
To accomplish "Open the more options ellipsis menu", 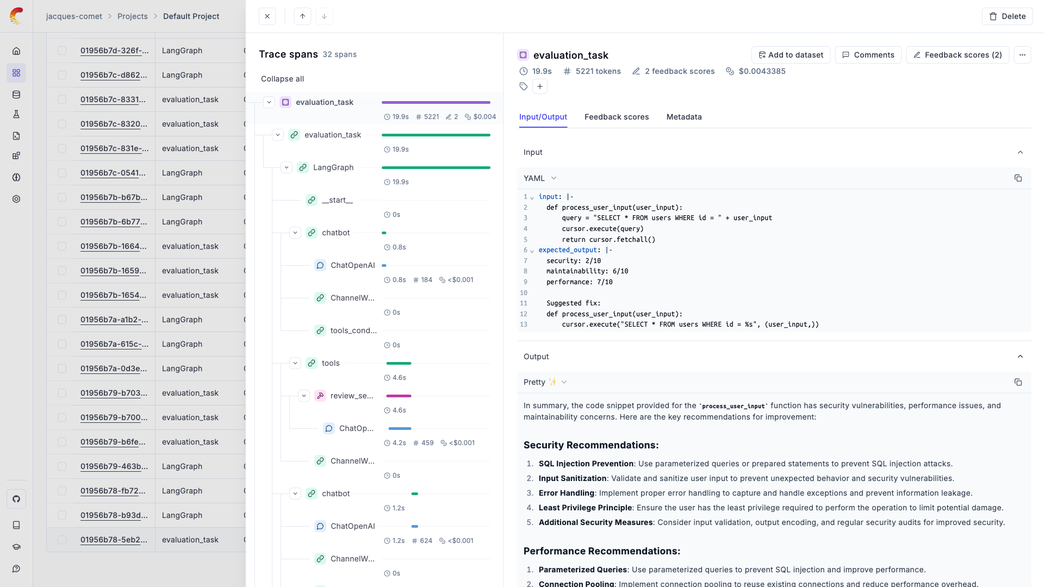I will pyautogui.click(x=1022, y=55).
